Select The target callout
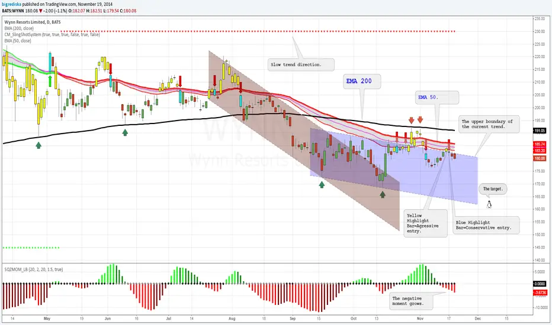Screen dimensions: 552x325 point(493,189)
